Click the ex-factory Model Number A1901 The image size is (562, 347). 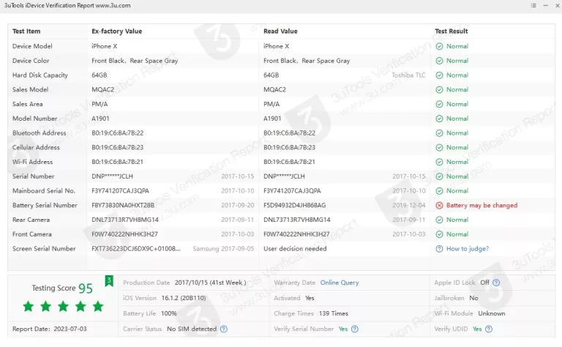click(100, 119)
